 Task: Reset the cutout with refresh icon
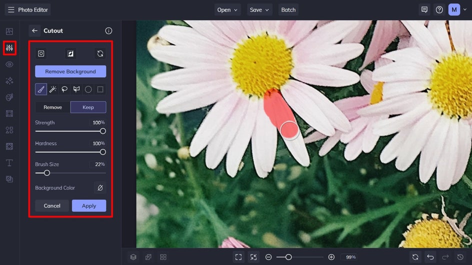coord(100,53)
